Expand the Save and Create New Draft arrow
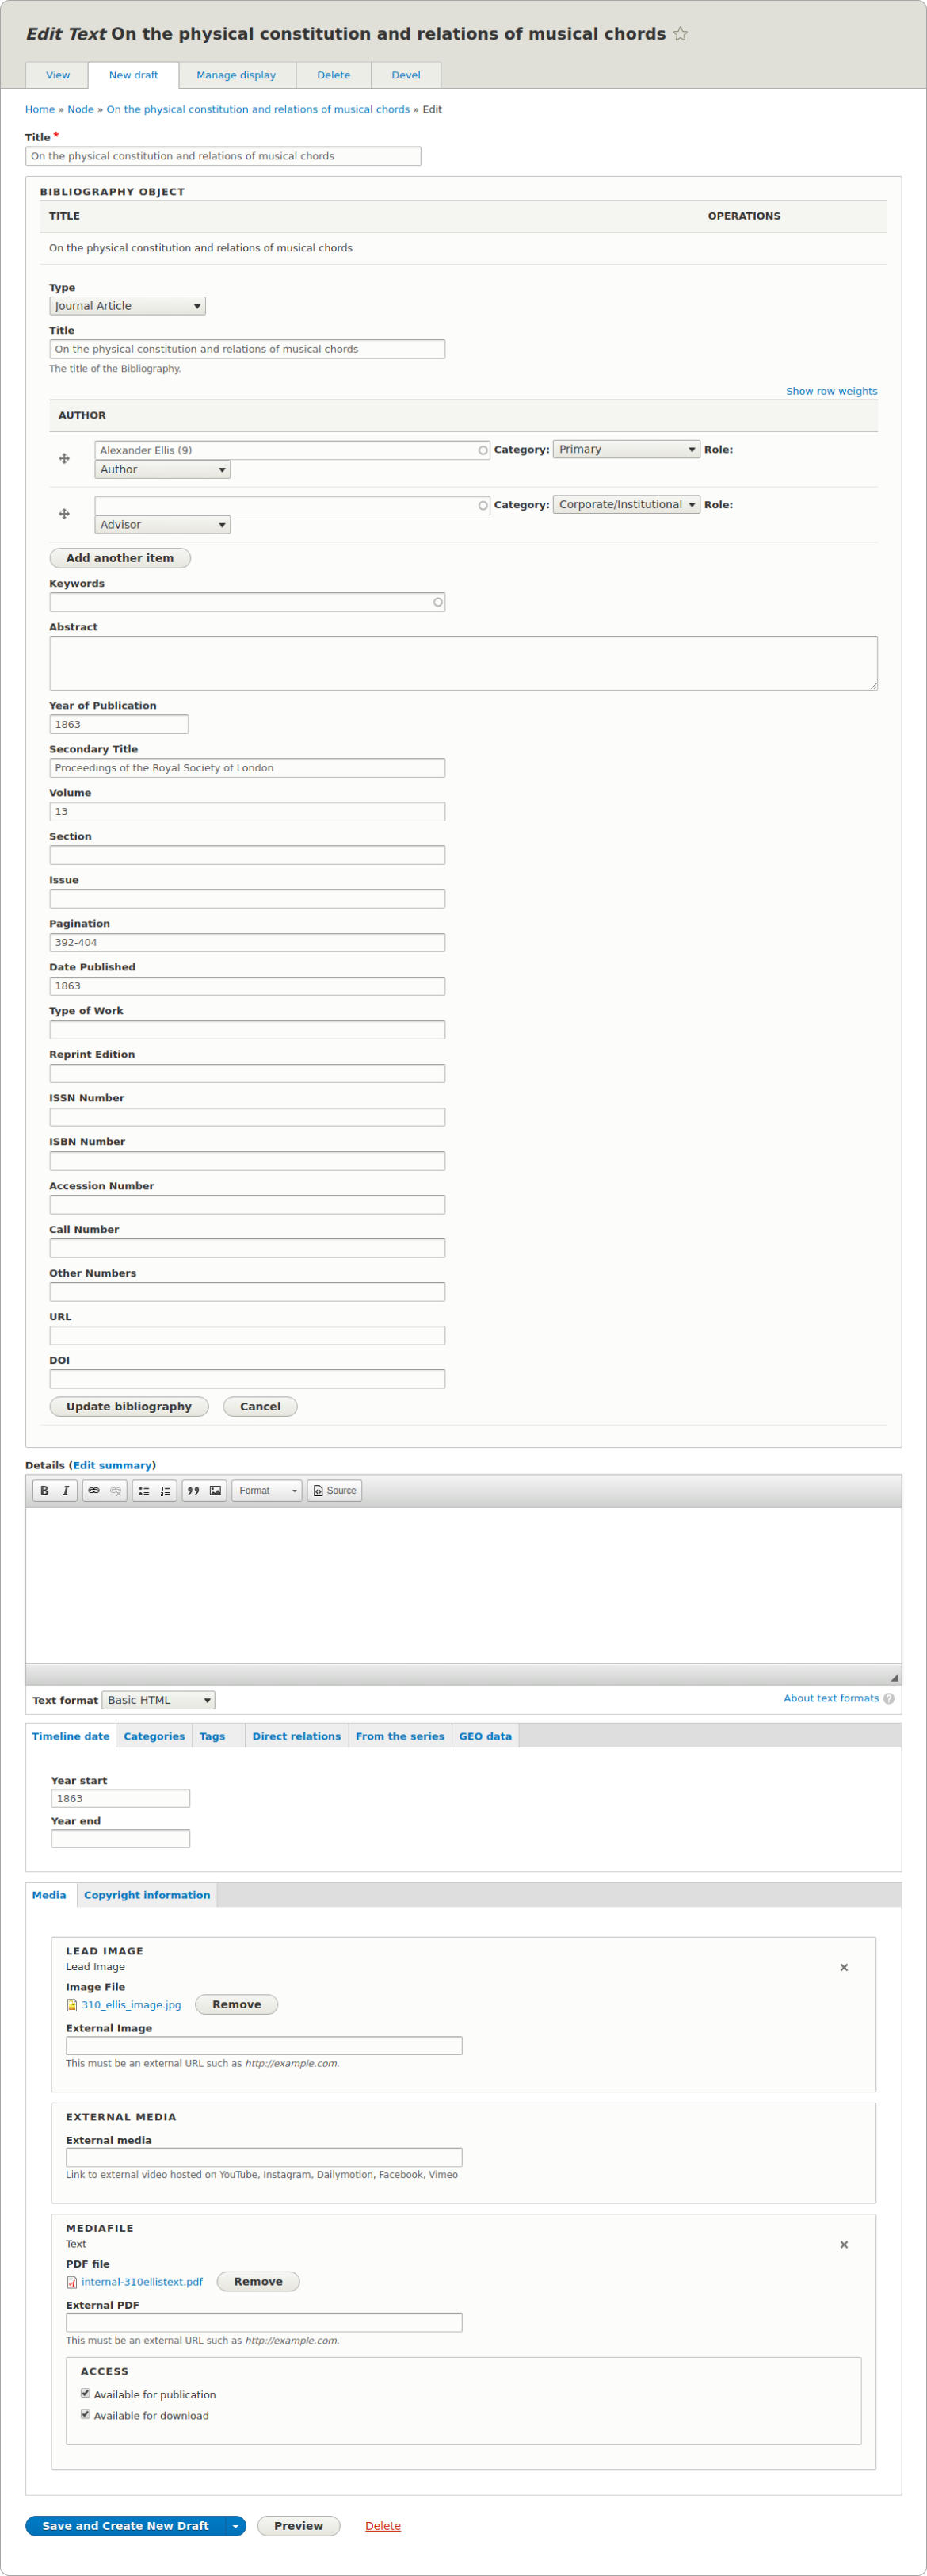 pos(236,2526)
